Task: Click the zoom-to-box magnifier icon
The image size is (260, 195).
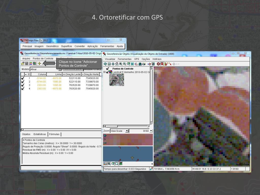Action: (128, 64)
